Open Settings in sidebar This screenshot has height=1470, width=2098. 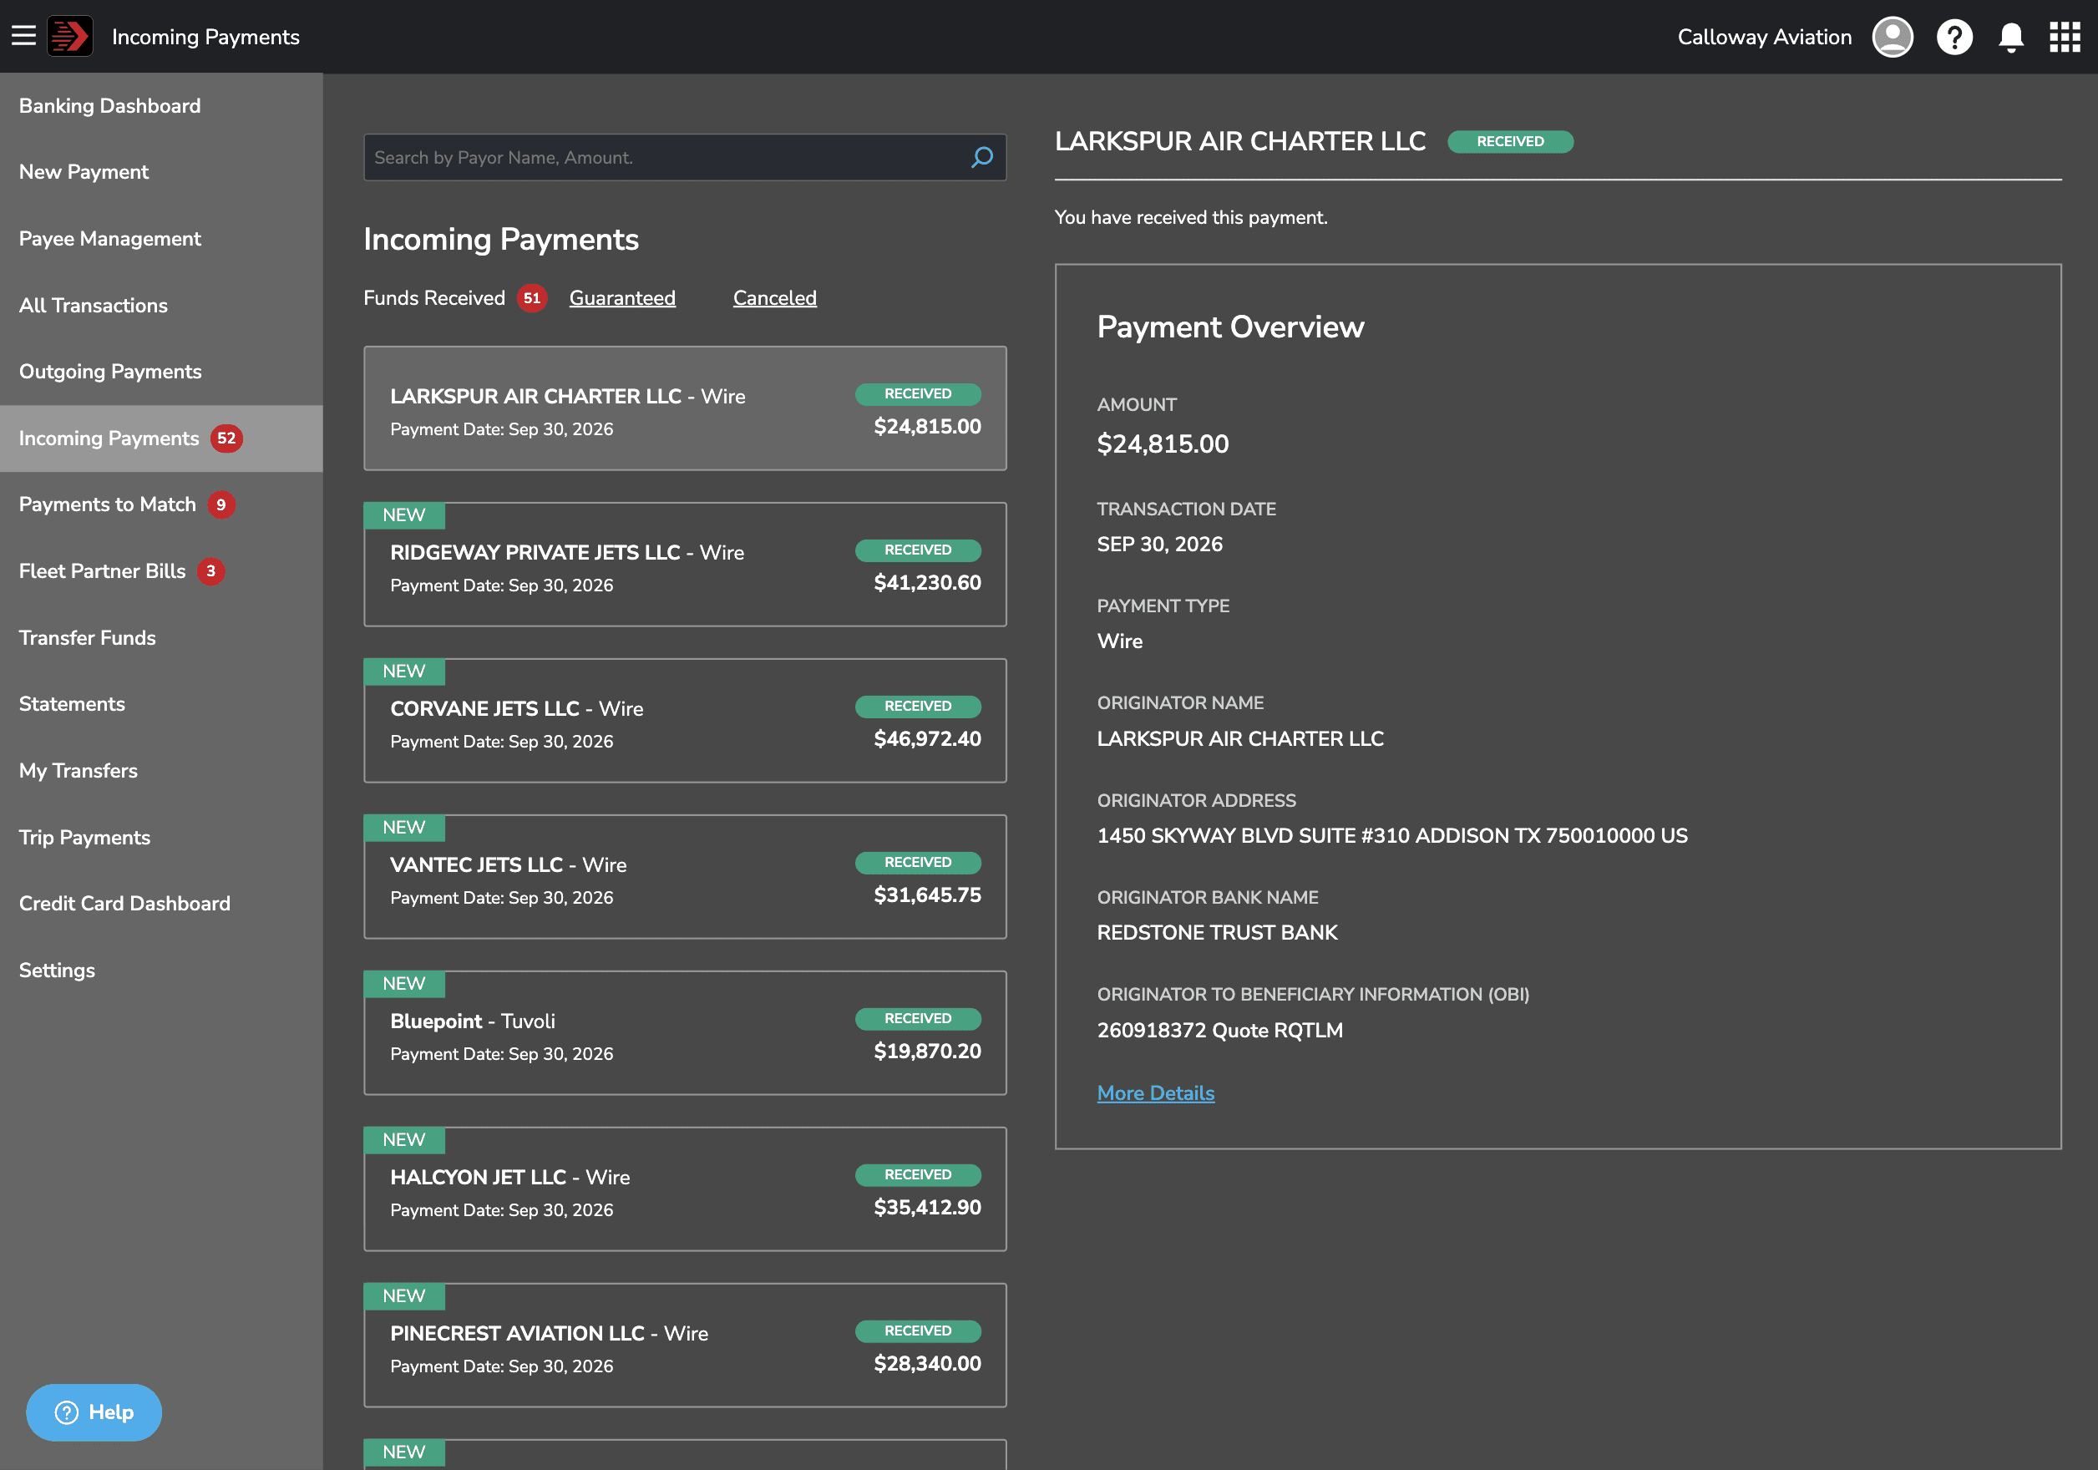pyautogui.click(x=162, y=971)
